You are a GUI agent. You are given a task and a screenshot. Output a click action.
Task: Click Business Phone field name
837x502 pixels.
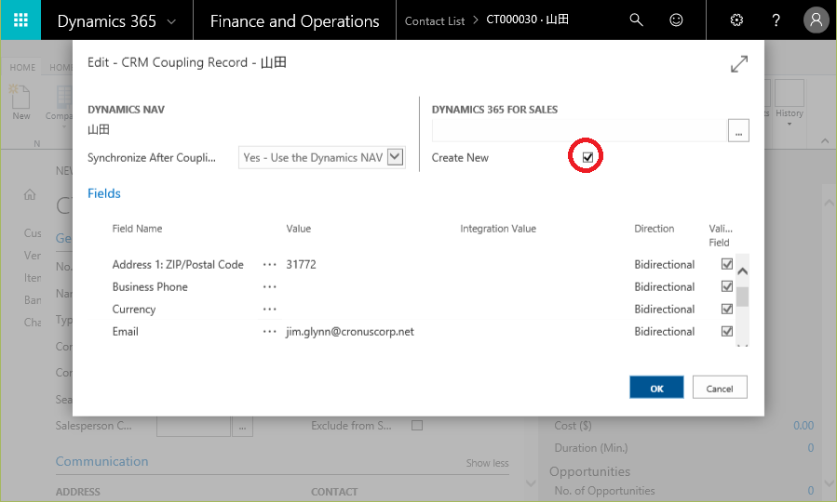point(150,287)
